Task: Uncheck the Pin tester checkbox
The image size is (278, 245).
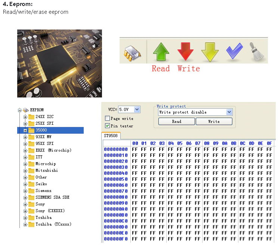Action: tap(107, 126)
